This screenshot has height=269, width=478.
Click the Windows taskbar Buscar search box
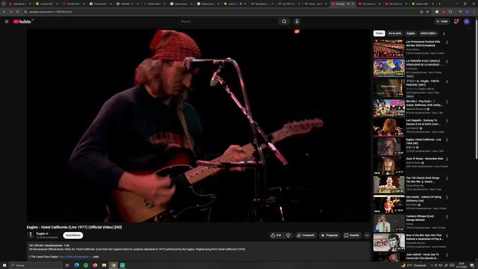point(35,265)
